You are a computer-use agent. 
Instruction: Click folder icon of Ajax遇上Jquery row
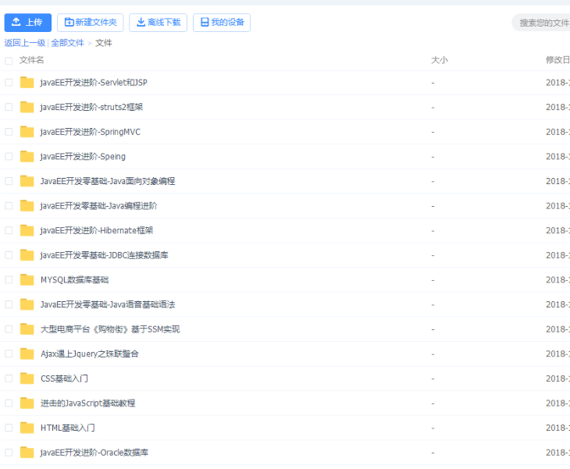pos(27,354)
